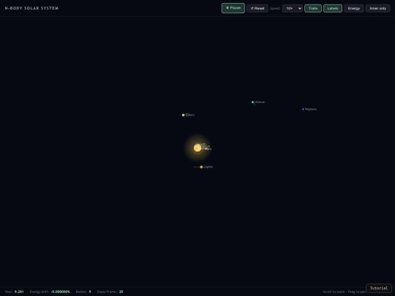Image resolution: width=395 pixels, height=296 pixels.
Task: Open the Speed dropdown
Action: click(293, 8)
